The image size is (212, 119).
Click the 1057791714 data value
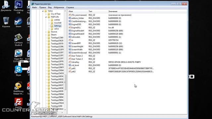(113, 40)
